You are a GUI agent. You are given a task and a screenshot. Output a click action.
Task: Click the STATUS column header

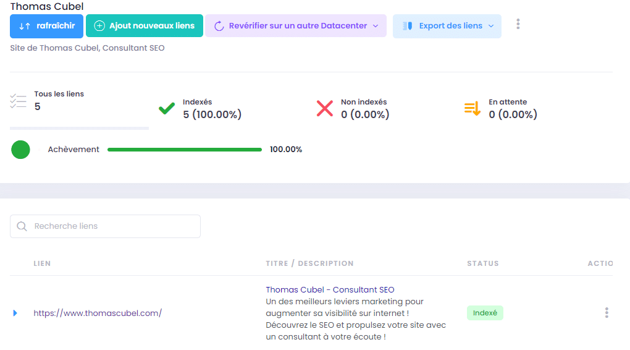click(x=483, y=263)
